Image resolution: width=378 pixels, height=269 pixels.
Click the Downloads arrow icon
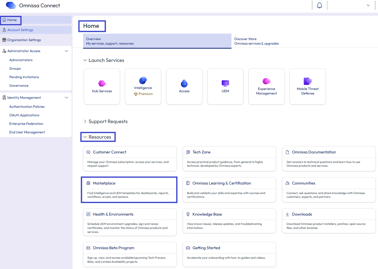tap(287, 214)
